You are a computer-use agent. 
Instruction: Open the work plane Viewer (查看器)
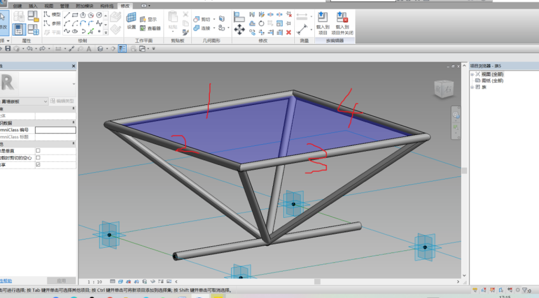151,28
